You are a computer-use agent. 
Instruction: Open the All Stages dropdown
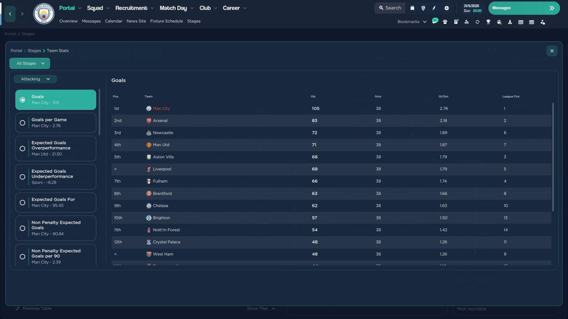[30, 63]
